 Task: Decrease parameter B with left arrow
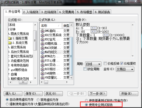[92, 31]
